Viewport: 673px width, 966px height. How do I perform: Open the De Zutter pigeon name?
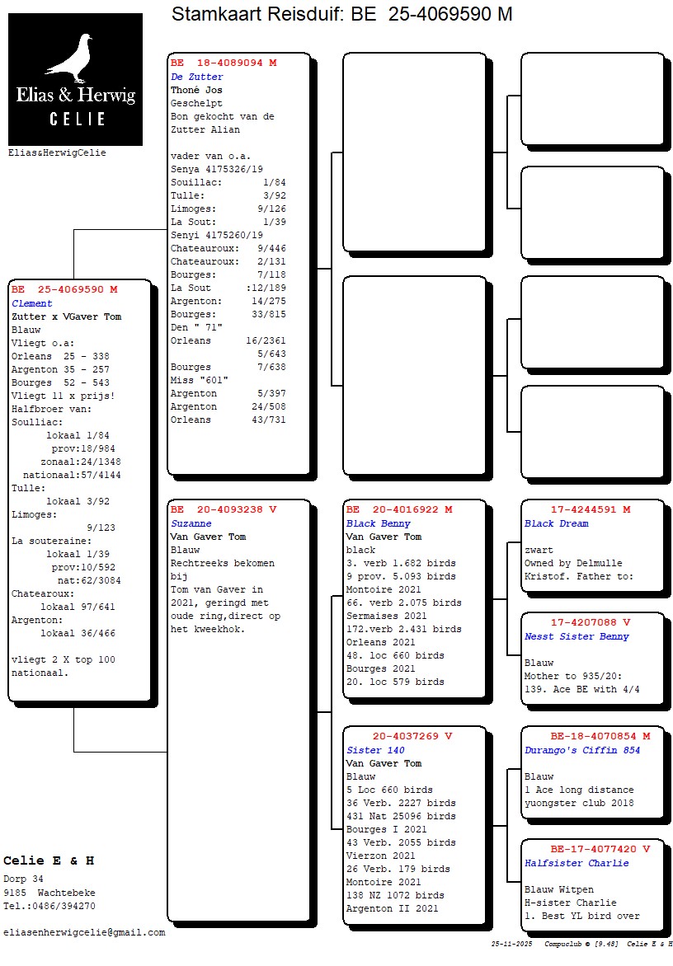tap(196, 77)
